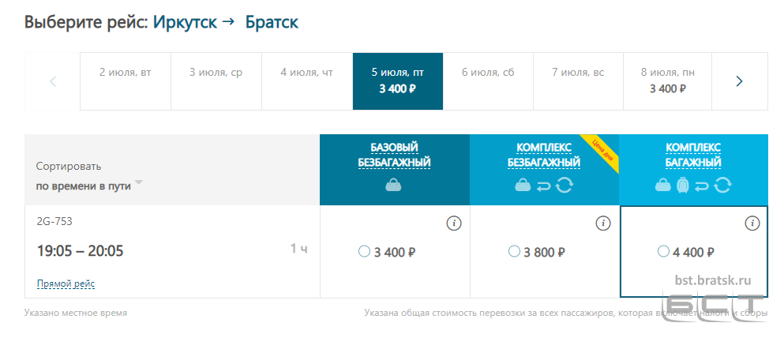Select the 3 400 ₽ fare radio button
This screenshot has width=784, height=338.
click(364, 251)
